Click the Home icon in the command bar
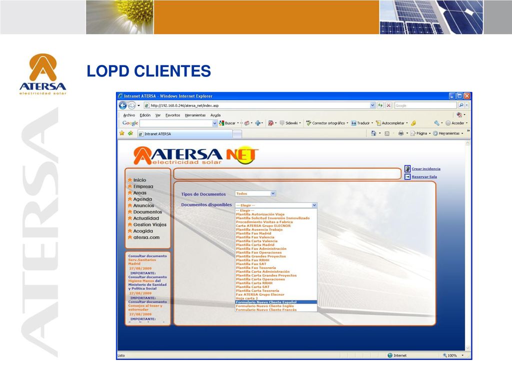 [x=373, y=133]
